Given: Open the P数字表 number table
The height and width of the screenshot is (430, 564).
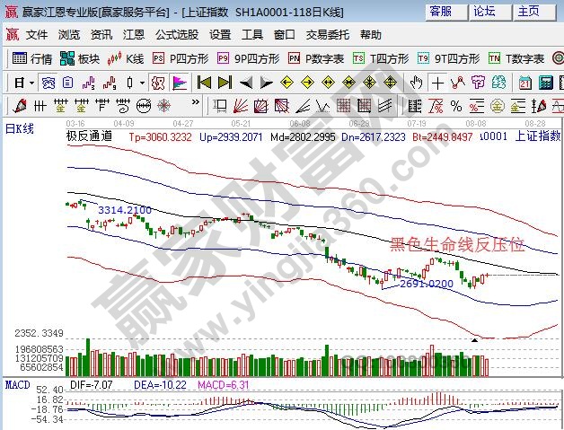Looking at the screenshot, I should [x=316, y=59].
